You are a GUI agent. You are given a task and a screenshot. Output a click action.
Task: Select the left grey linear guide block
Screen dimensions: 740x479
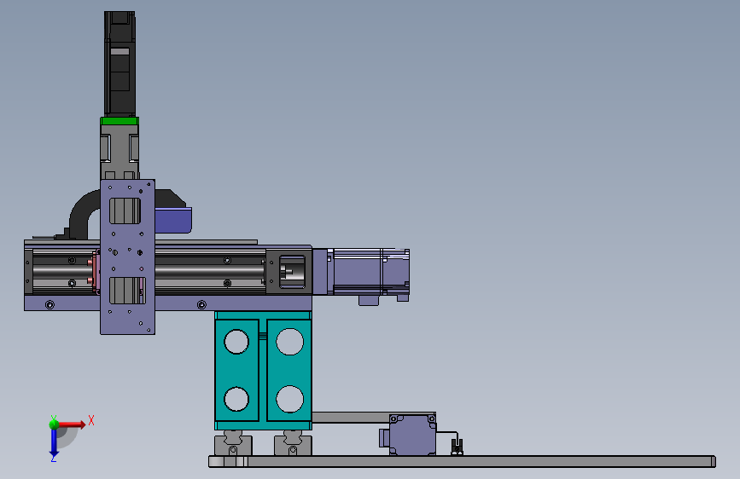[x=233, y=444]
